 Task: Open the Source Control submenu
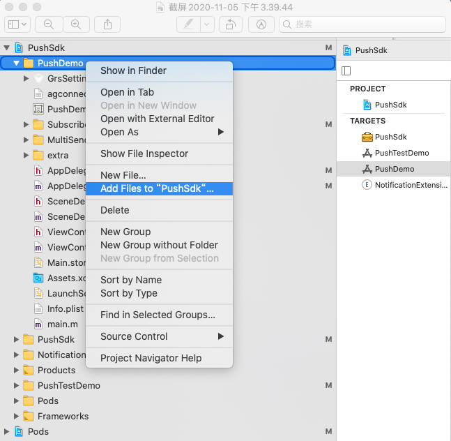[x=160, y=336]
